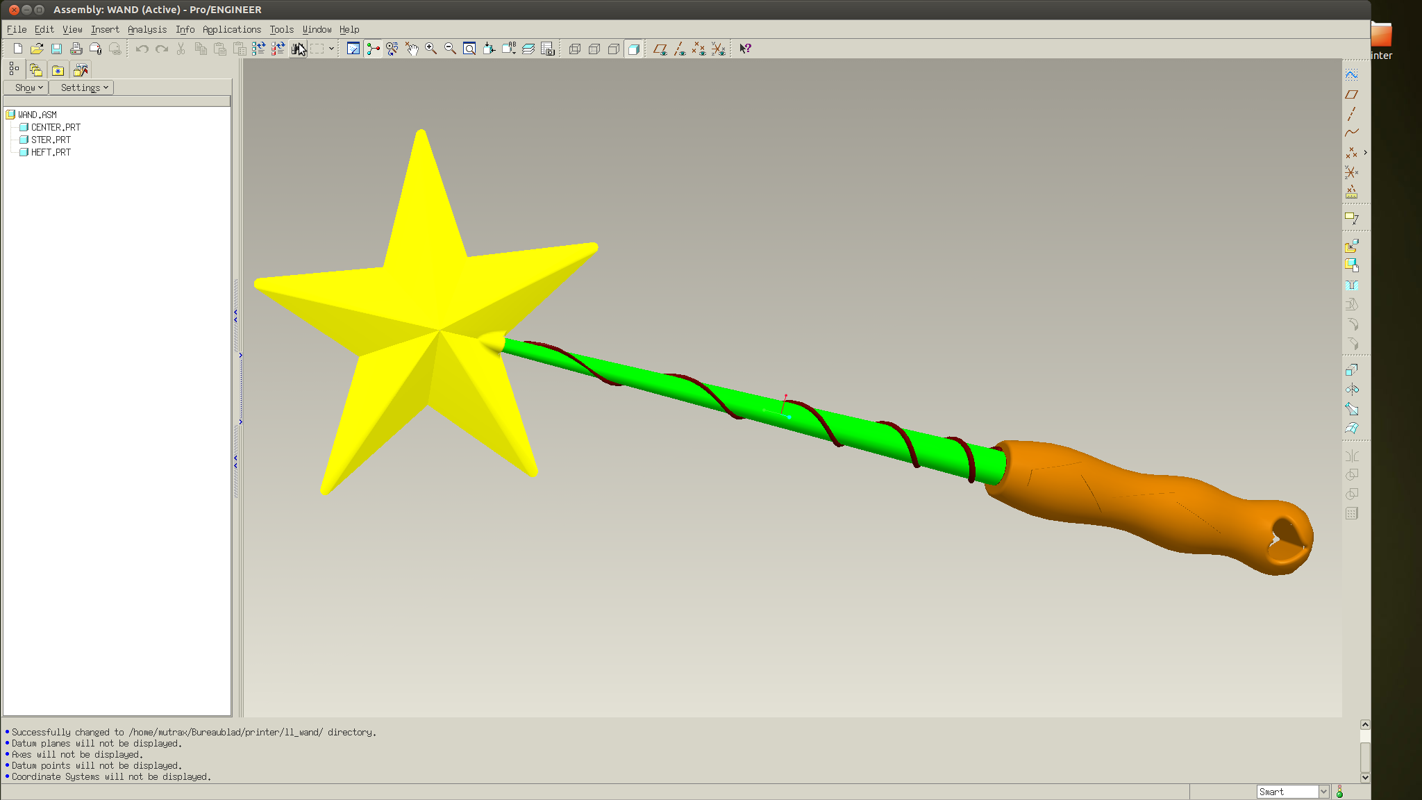The height and width of the screenshot is (800, 1422).
Task: Open the Show dropdown in model tree
Action: pyautogui.click(x=28, y=87)
